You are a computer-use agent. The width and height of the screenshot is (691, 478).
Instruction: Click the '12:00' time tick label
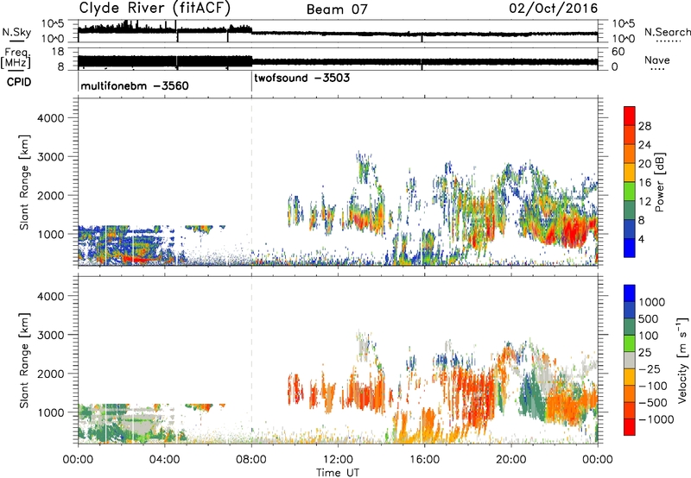tap(338, 460)
